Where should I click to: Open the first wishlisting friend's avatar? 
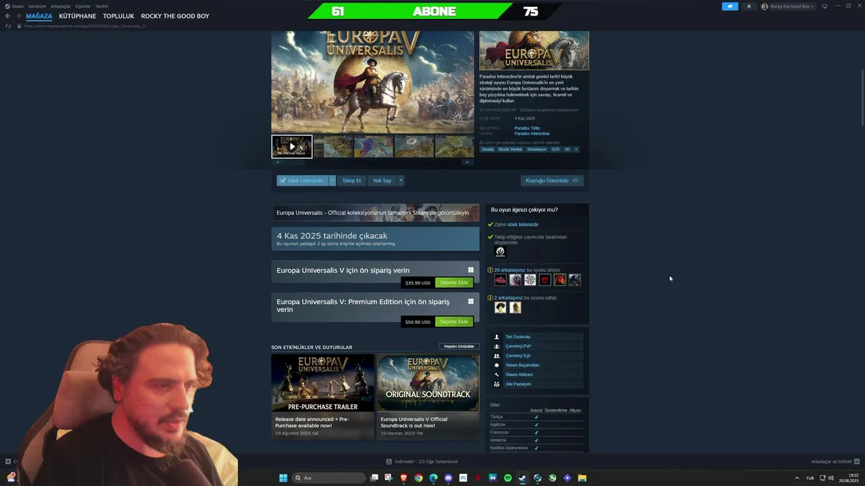[500, 279]
